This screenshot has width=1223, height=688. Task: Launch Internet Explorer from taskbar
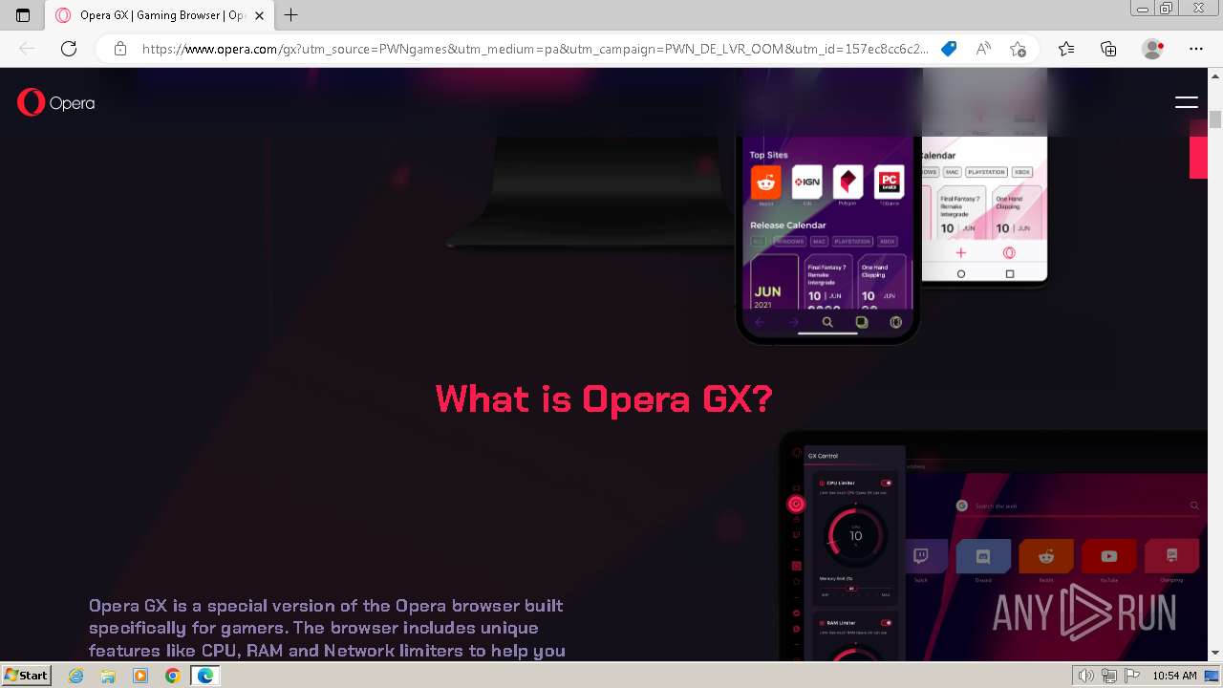point(76,676)
